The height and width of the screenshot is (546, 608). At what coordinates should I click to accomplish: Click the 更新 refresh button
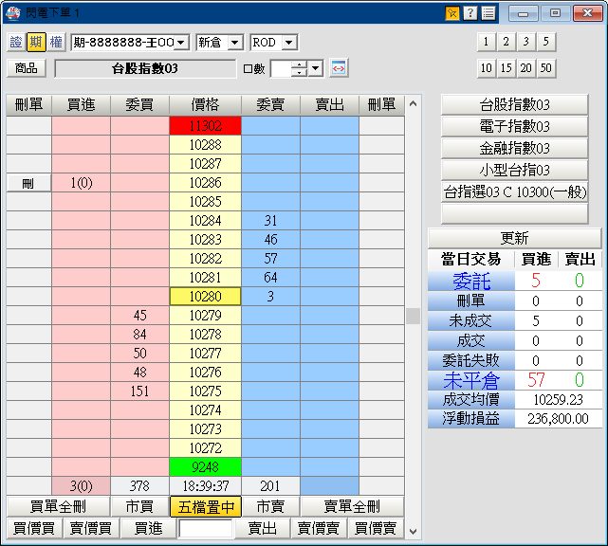[515, 238]
